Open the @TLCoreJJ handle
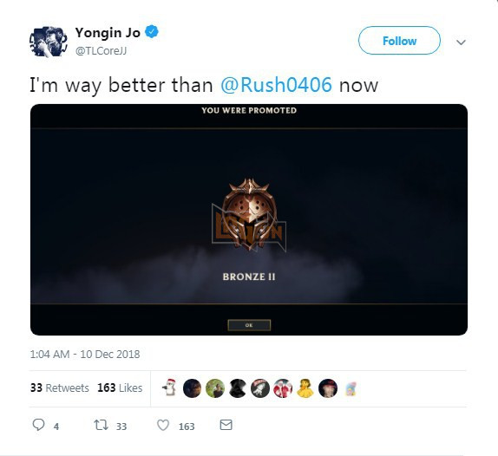 click(101, 51)
